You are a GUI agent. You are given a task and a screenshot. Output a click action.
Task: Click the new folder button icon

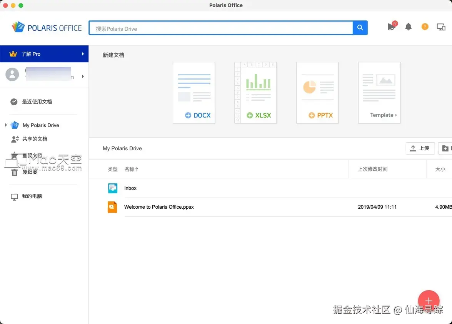(445, 148)
